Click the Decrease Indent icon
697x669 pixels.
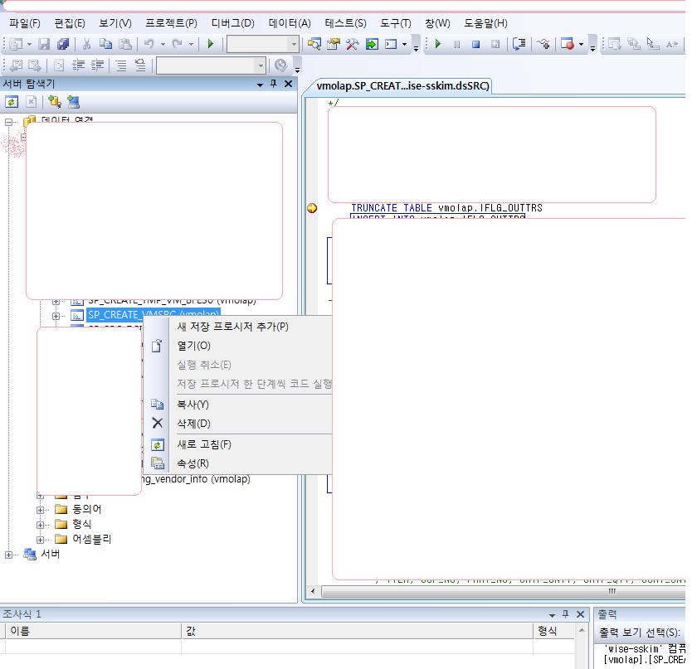click(x=78, y=65)
